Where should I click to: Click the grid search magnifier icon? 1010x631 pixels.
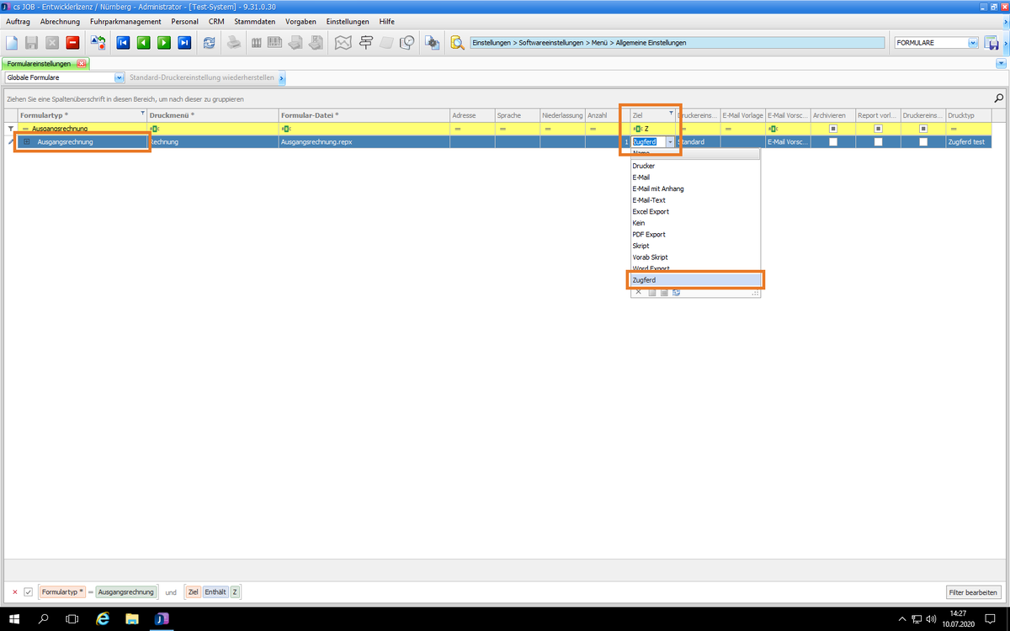point(999,98)
